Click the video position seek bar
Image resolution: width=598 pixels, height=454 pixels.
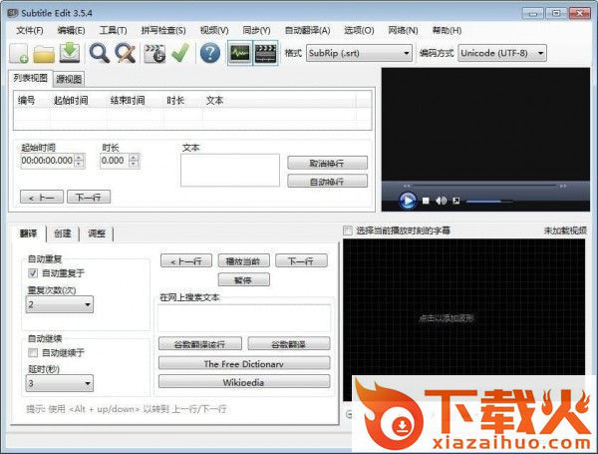pos(484,186)
